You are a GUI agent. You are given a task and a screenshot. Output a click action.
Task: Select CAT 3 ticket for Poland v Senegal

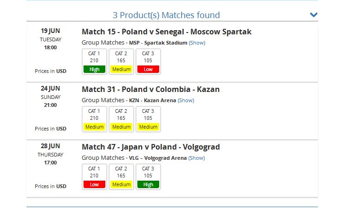pos(148,61)
